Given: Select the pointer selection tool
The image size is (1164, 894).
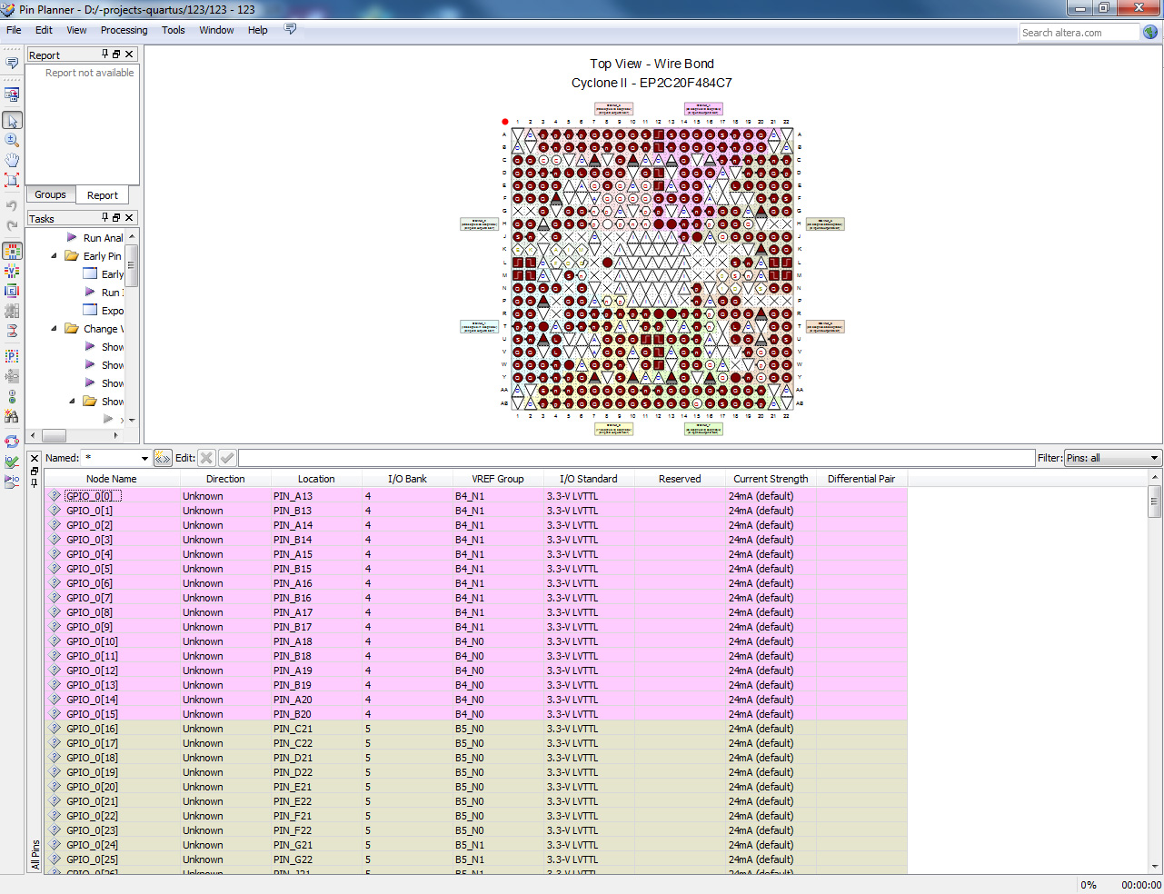Looking at the screenshot, I should click(x=12, y=120).
